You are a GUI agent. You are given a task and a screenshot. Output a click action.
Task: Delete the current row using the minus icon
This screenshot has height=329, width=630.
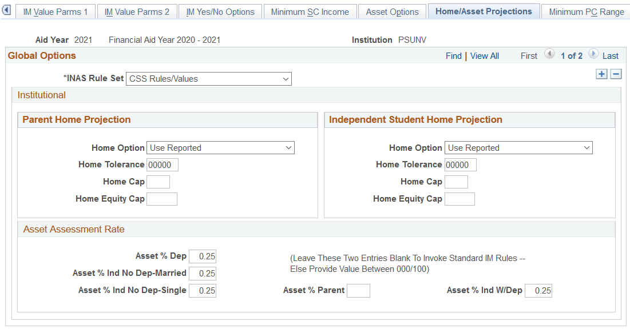(615, 74)
